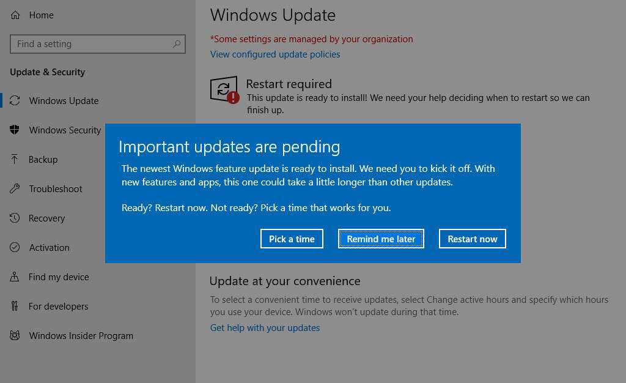Image resolution: width=626 pixels, height=383 pixels.
Task: Click the Windows Update sync icon
Action: click(x=15, y=100)
